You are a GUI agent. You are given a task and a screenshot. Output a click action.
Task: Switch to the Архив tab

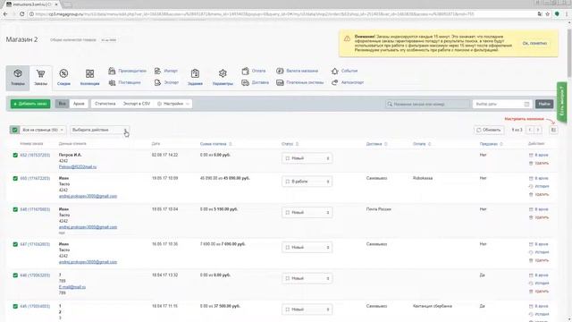tap(79, 104)
